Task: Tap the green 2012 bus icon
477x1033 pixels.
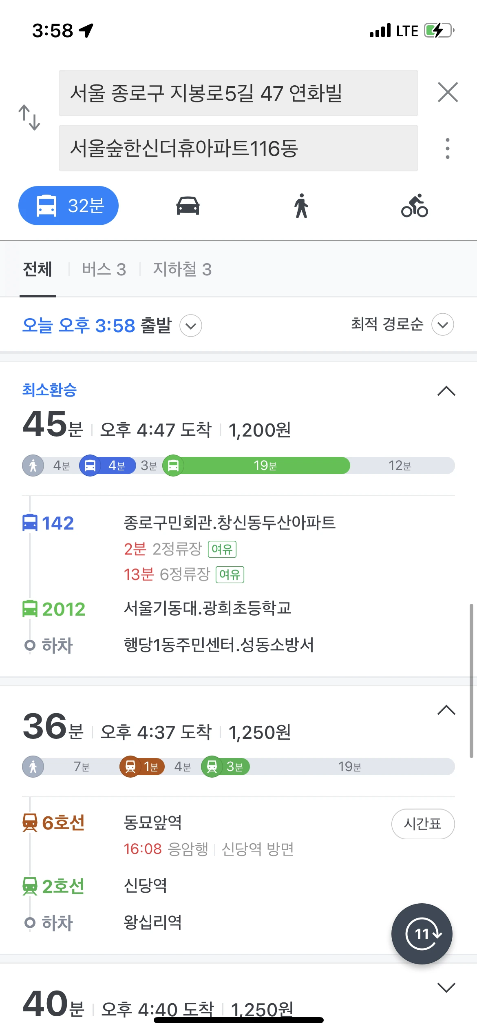Action: pos(30,609)
